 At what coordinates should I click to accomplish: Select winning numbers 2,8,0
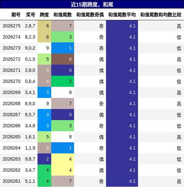[x=30, y=70]
